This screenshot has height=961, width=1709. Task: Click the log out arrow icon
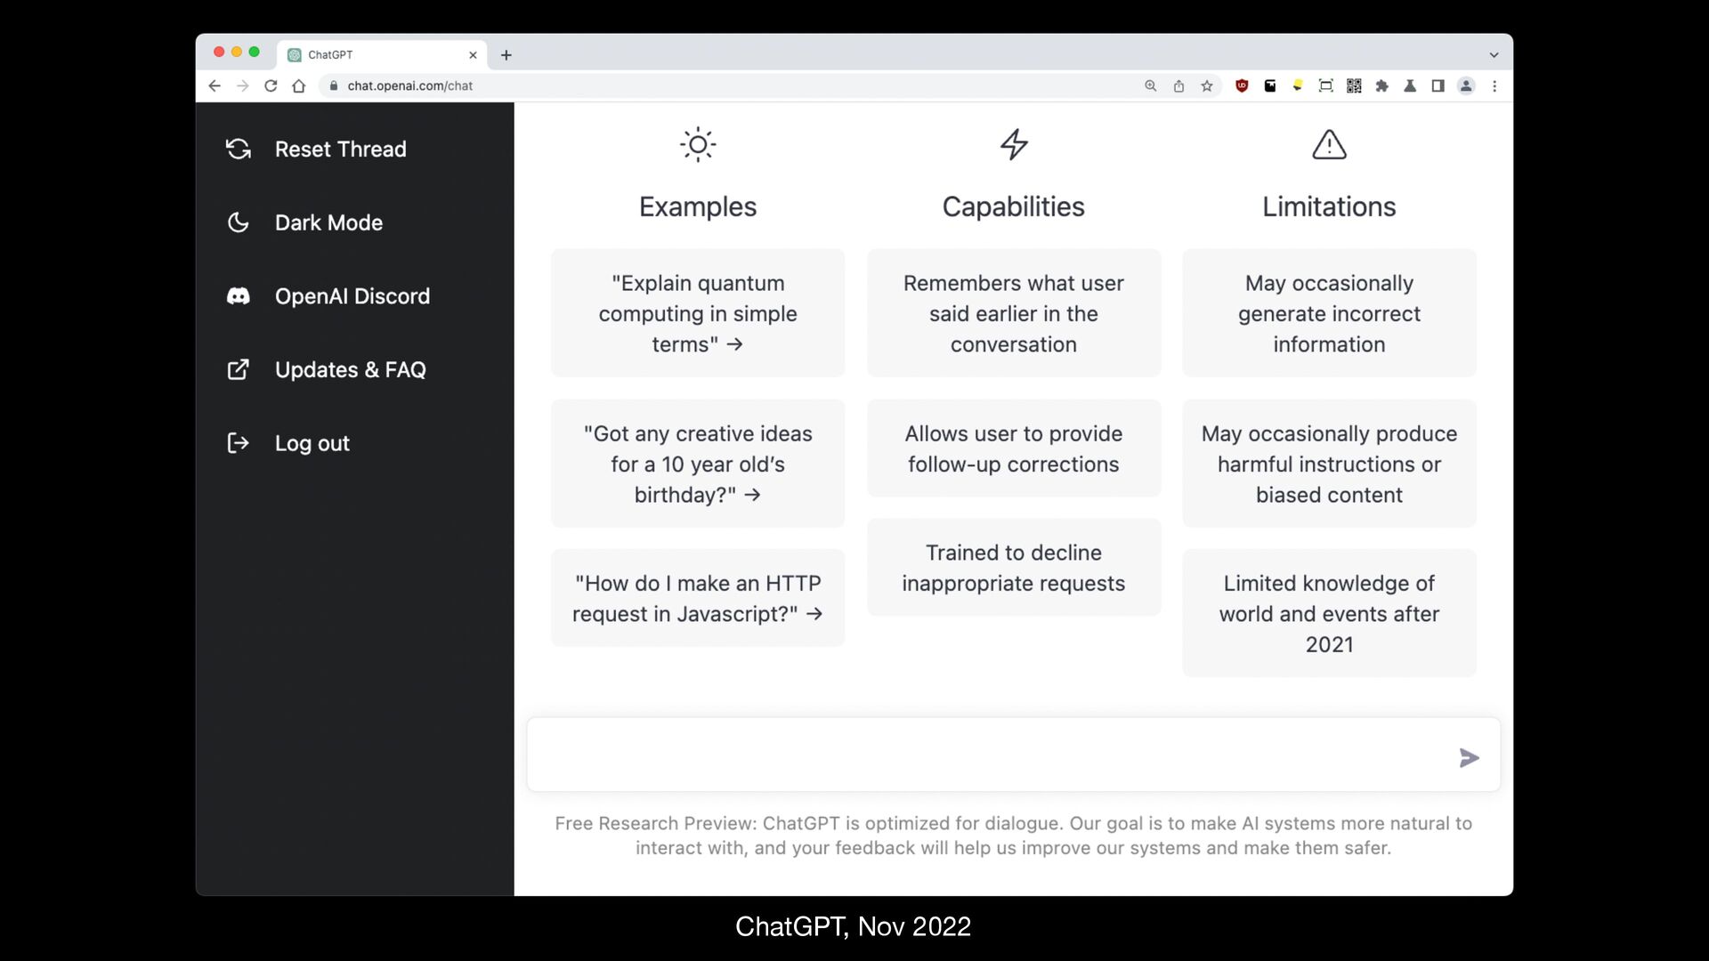[x=238, y=443]
